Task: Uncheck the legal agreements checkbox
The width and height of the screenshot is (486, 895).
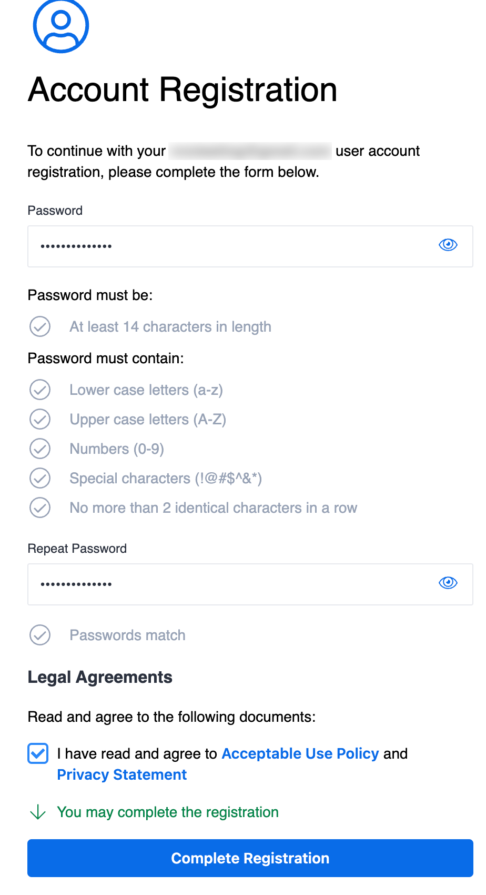Action: click(x=38, y=753)
